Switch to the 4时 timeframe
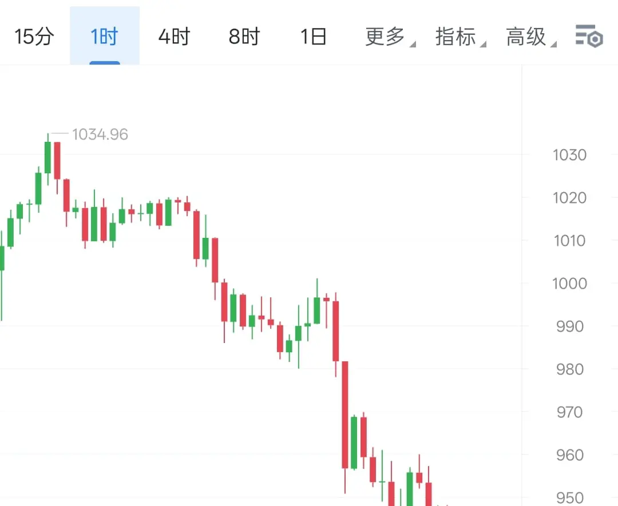 coord(174,37)
